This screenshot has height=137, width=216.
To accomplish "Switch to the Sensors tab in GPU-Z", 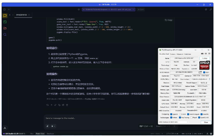I will tap(172, 54).
